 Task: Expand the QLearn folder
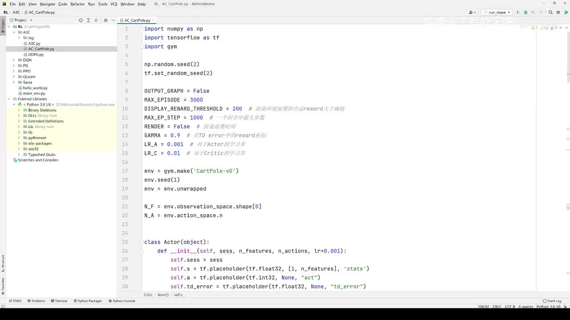point(14,77)
